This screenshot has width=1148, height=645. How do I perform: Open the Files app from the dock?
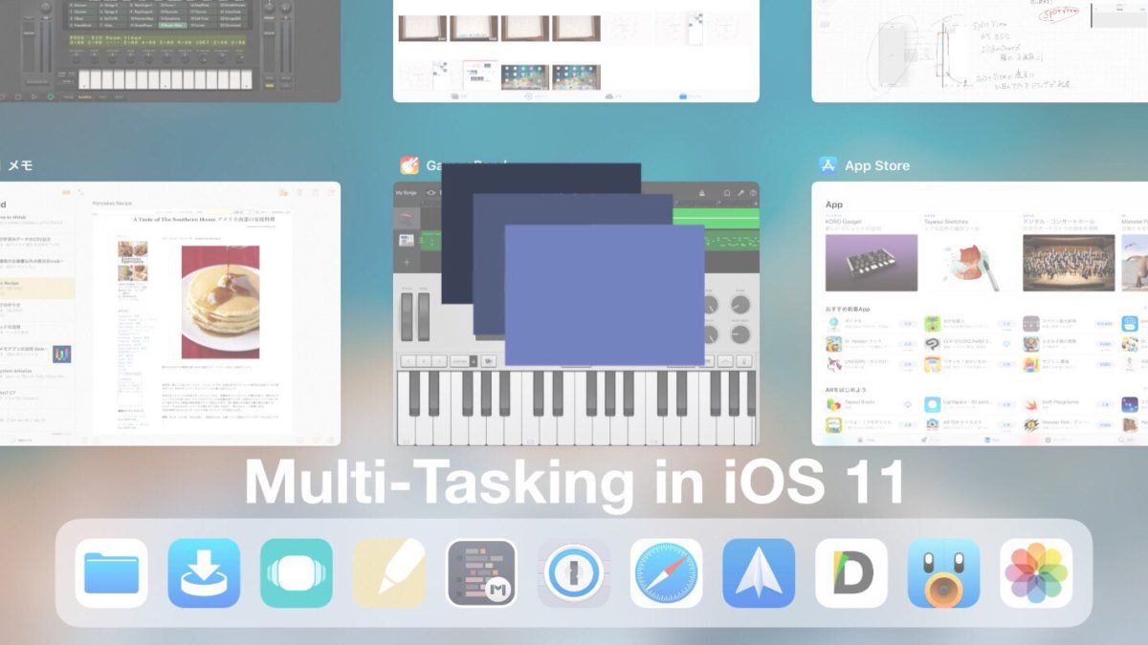coord(111,573)
